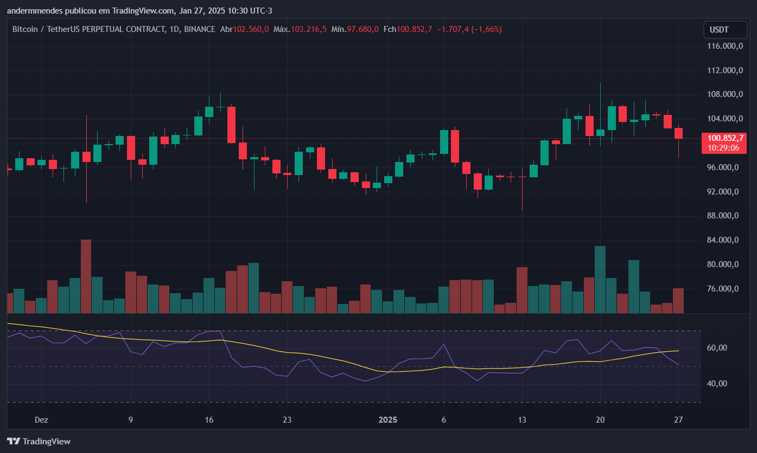Image resolution: width=757 pixels, height=453 pixels.
Task: Click the 108.000,0 price axis label
Action: (725, 94)
